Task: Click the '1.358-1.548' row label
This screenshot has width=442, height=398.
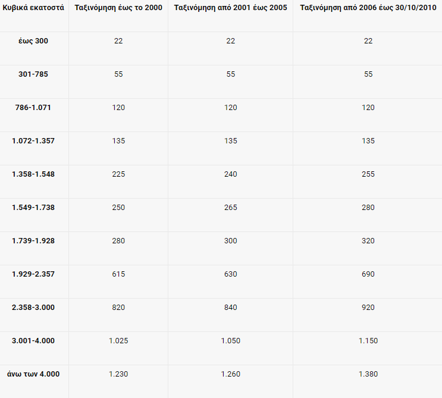Action: pyautogui.click(x=33, y=174)
